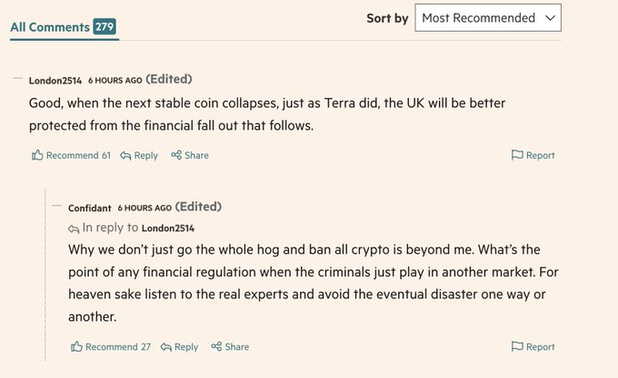Image resolution: width=618 pixels, height=378 pixels.
Task: Open London2514's username on the top comment
Action: (x=55, y=81)
